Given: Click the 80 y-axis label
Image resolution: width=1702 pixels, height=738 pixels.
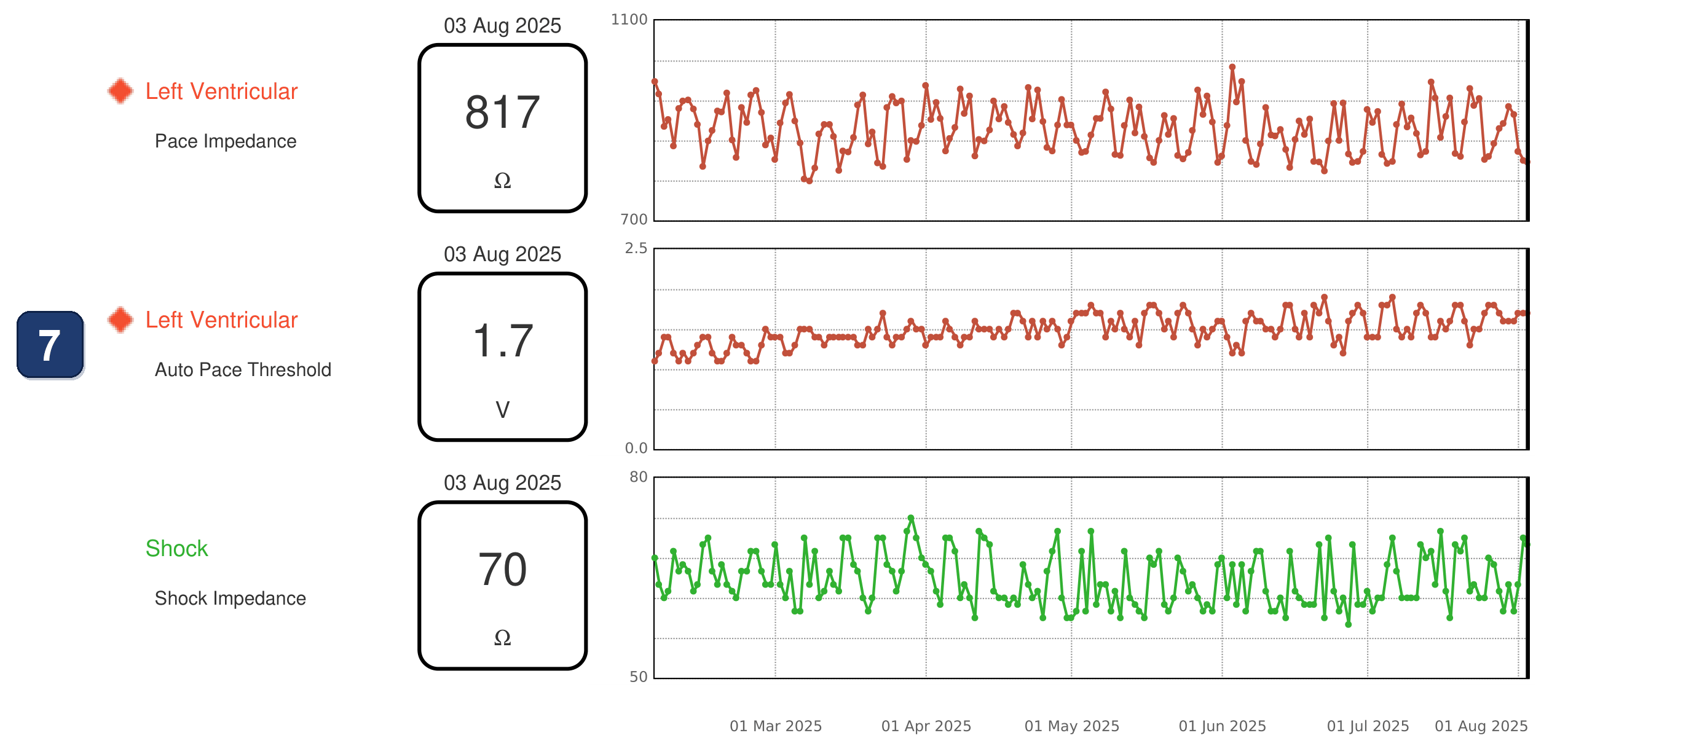Looking at the screenshot, I should [637, 476].
